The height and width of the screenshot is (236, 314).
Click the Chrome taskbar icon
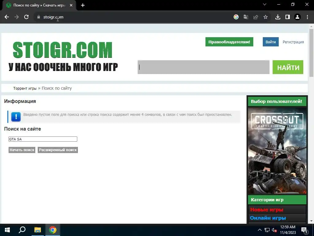coord(53,230)
